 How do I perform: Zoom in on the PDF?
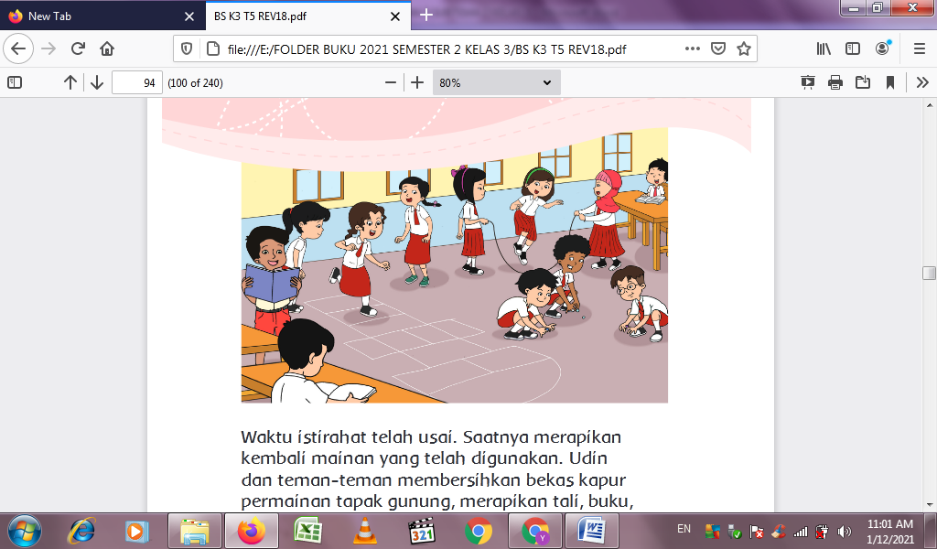tap(417, 82)
